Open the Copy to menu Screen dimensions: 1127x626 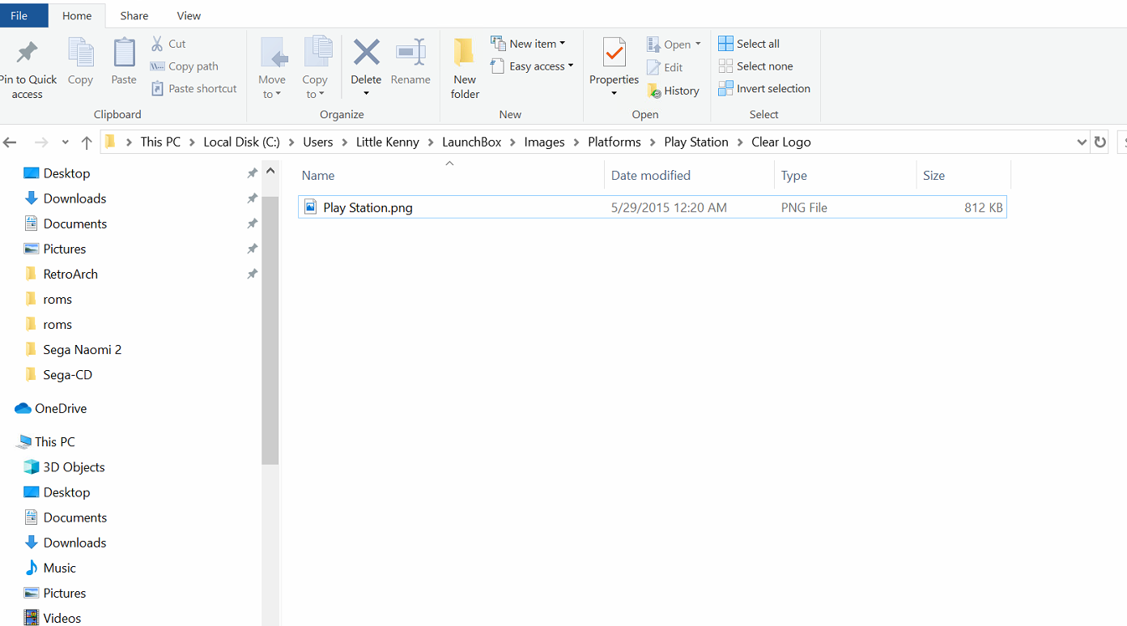[315, 68]
